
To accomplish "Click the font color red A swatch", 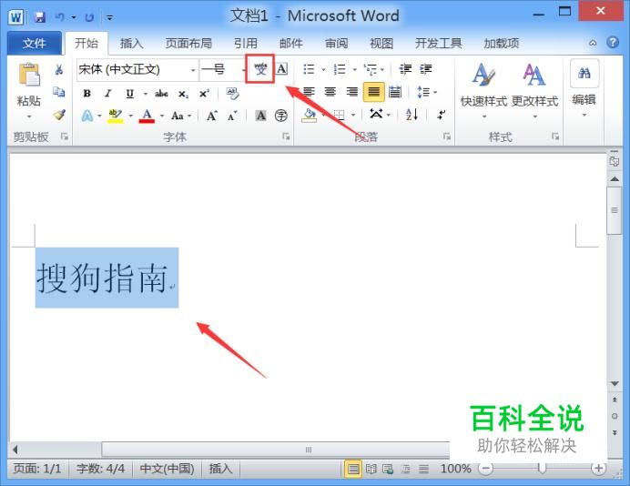I will [147, 116].
